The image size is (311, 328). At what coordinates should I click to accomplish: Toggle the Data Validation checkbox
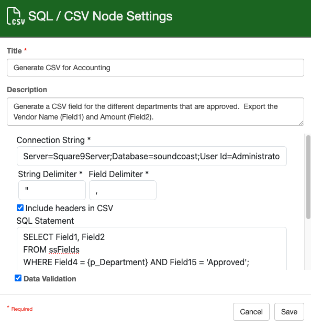click(x=18, y=278)
